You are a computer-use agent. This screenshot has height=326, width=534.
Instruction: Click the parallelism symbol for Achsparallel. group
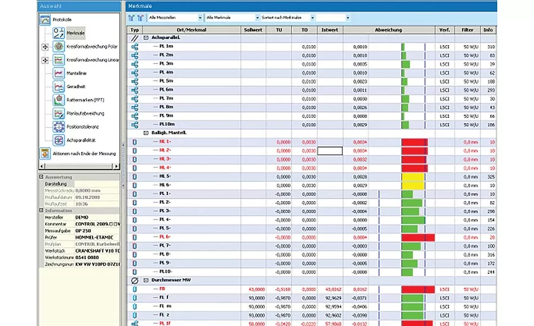135,38
